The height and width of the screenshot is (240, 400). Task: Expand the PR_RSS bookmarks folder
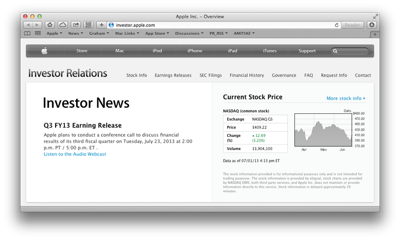pyautogui.click(x=219, y=33)
